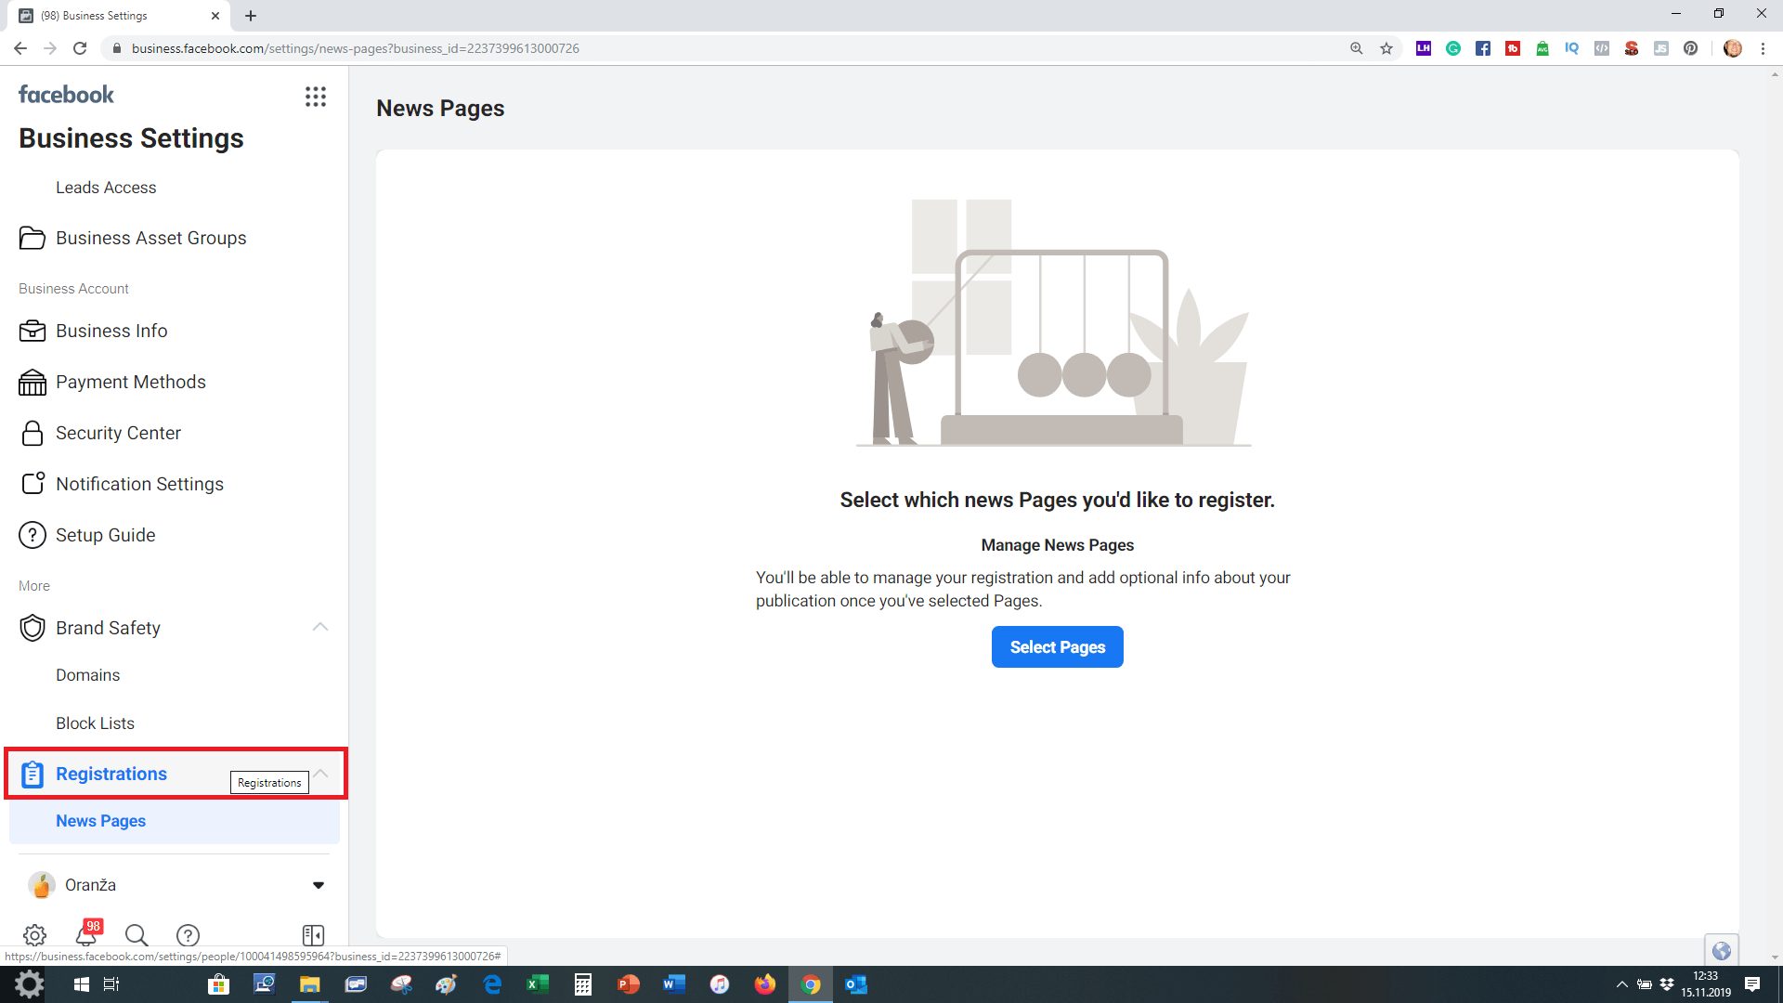Open Security Center page
Screen dimensions: 1783x1003
118,433
